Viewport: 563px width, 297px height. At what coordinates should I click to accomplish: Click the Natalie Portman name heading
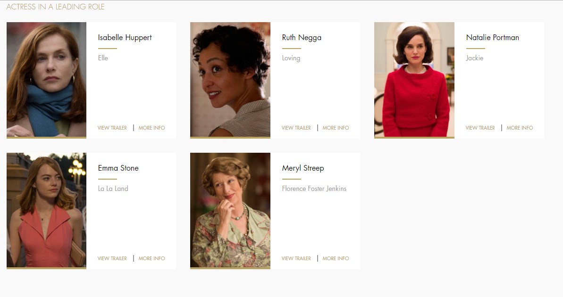492,38
